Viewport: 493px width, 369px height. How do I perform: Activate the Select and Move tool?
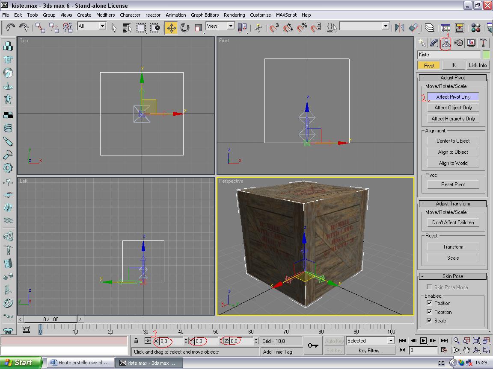(171, 28)
